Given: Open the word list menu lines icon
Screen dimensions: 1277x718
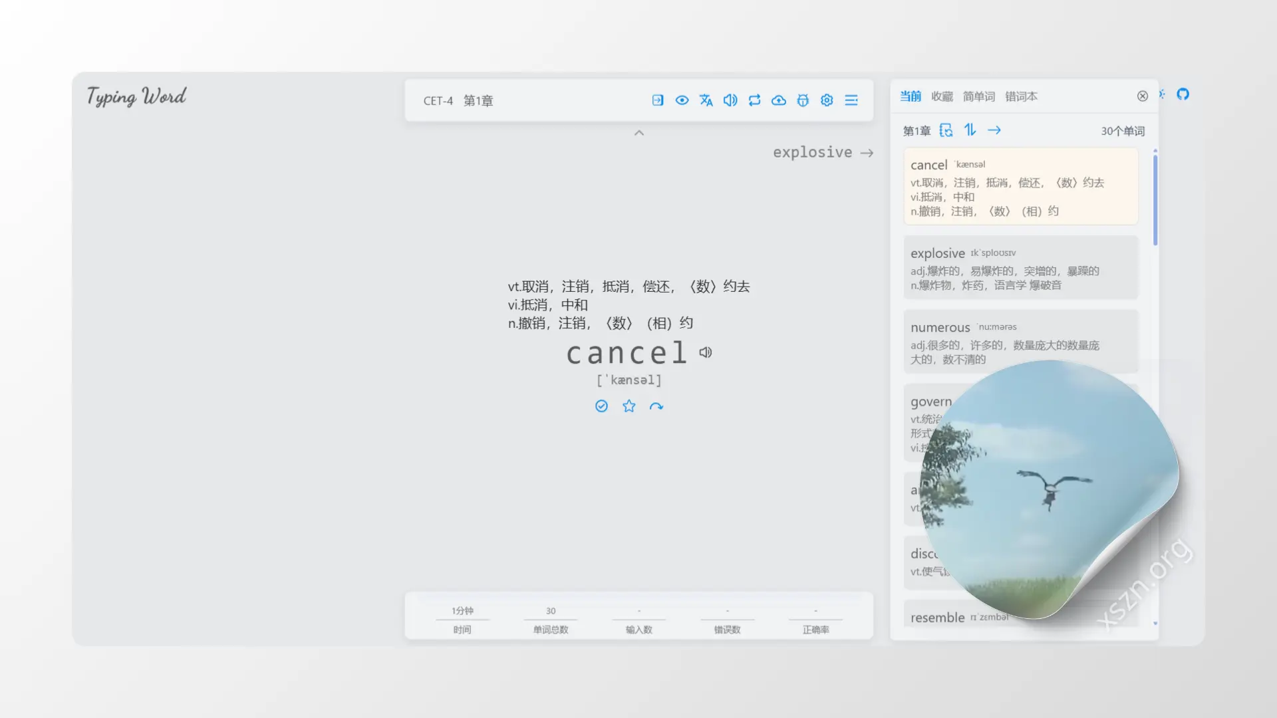Looking at the screenshot, I should (851, 100).
